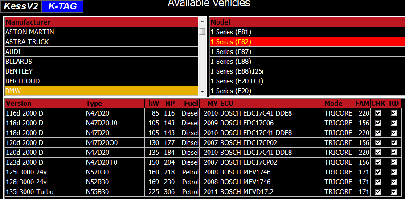This screenshot has height=199, width=405.
Task: Click the manufacturer list scrollbar thumb
Action: click(x=202, y=32)
